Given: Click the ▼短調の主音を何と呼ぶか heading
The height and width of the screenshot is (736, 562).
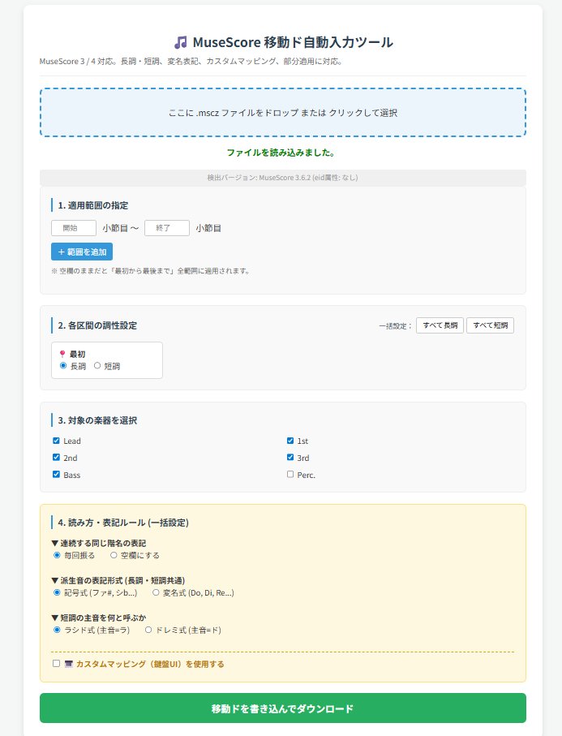Looking at the screenshot, I should [x=98, y=618].
